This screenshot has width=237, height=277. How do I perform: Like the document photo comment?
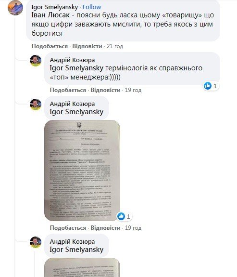(x=68, y=228)
